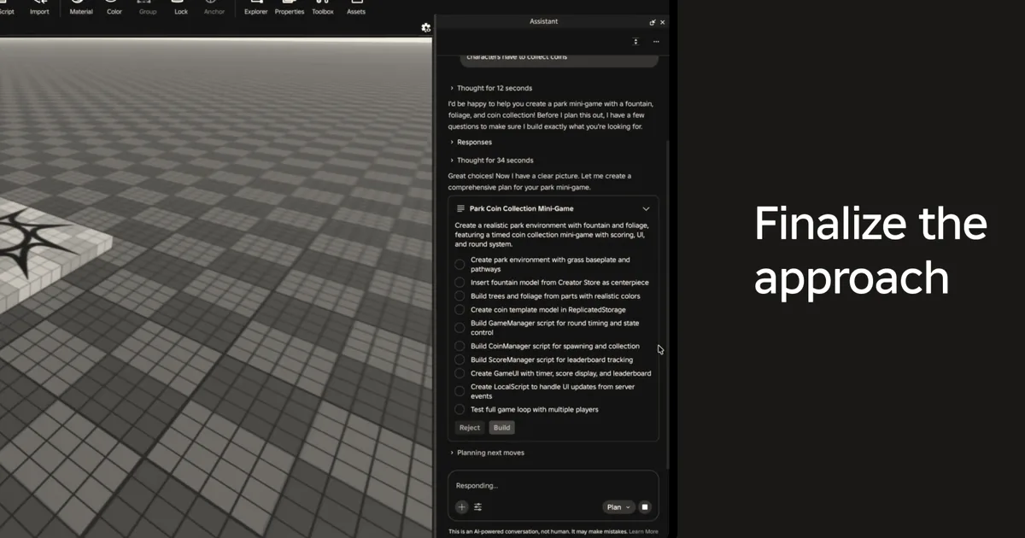Screen dimensions: 1025x538
Task: Check 'Test full game loop' step
Action: (x=460, y=410)
